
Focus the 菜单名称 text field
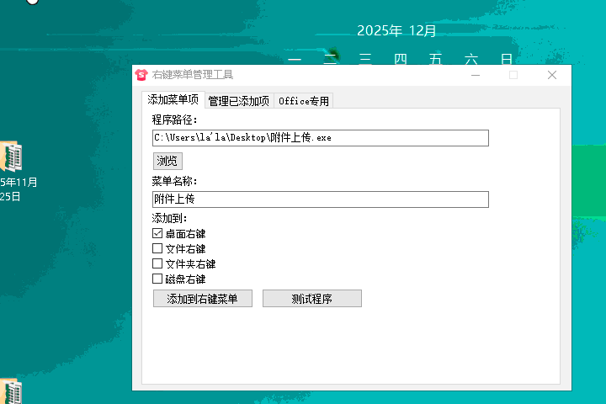(x=321, y=199)
